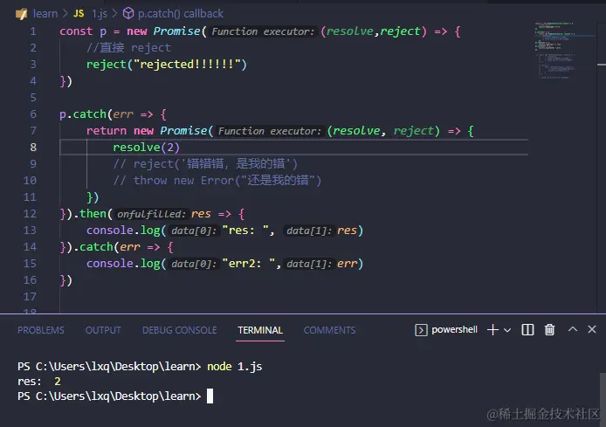The width and height of the screenshot is (606, 427).
Task: Click line number 1 in the gutter
Action: click(x=33, y=31)
